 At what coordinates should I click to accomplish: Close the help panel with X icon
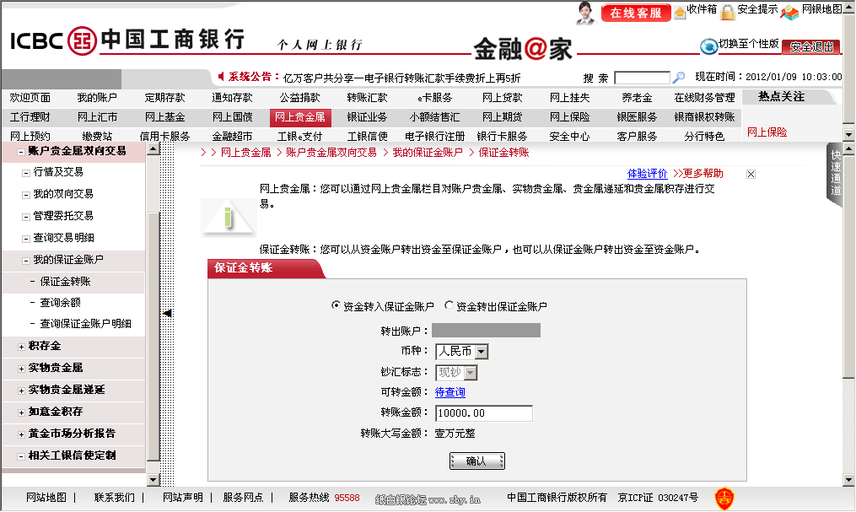pos(751,174)
